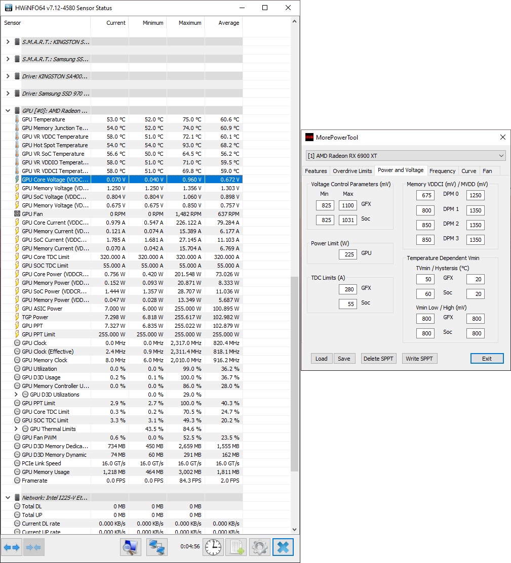Screen dimensions: 511x563
Task: Close the MorePowerTool window
Action: pos(503,137)
